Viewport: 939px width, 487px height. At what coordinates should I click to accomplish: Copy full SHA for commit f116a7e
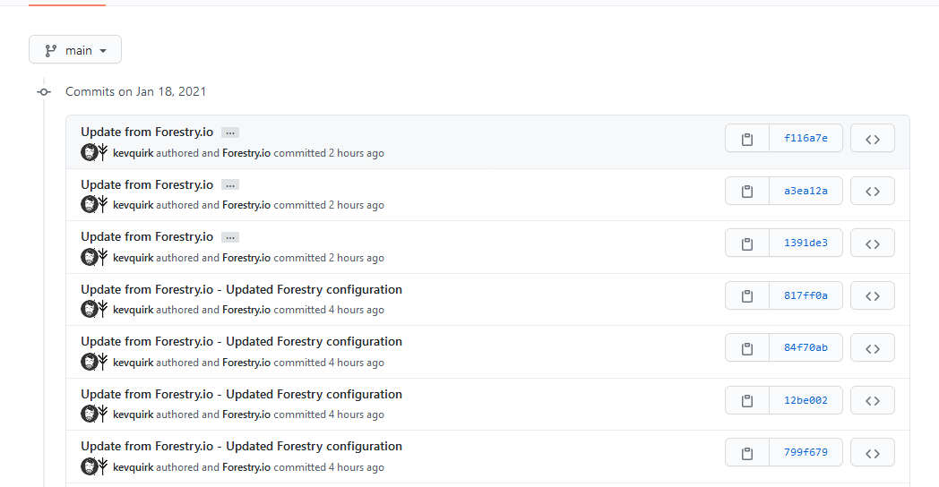746,139
